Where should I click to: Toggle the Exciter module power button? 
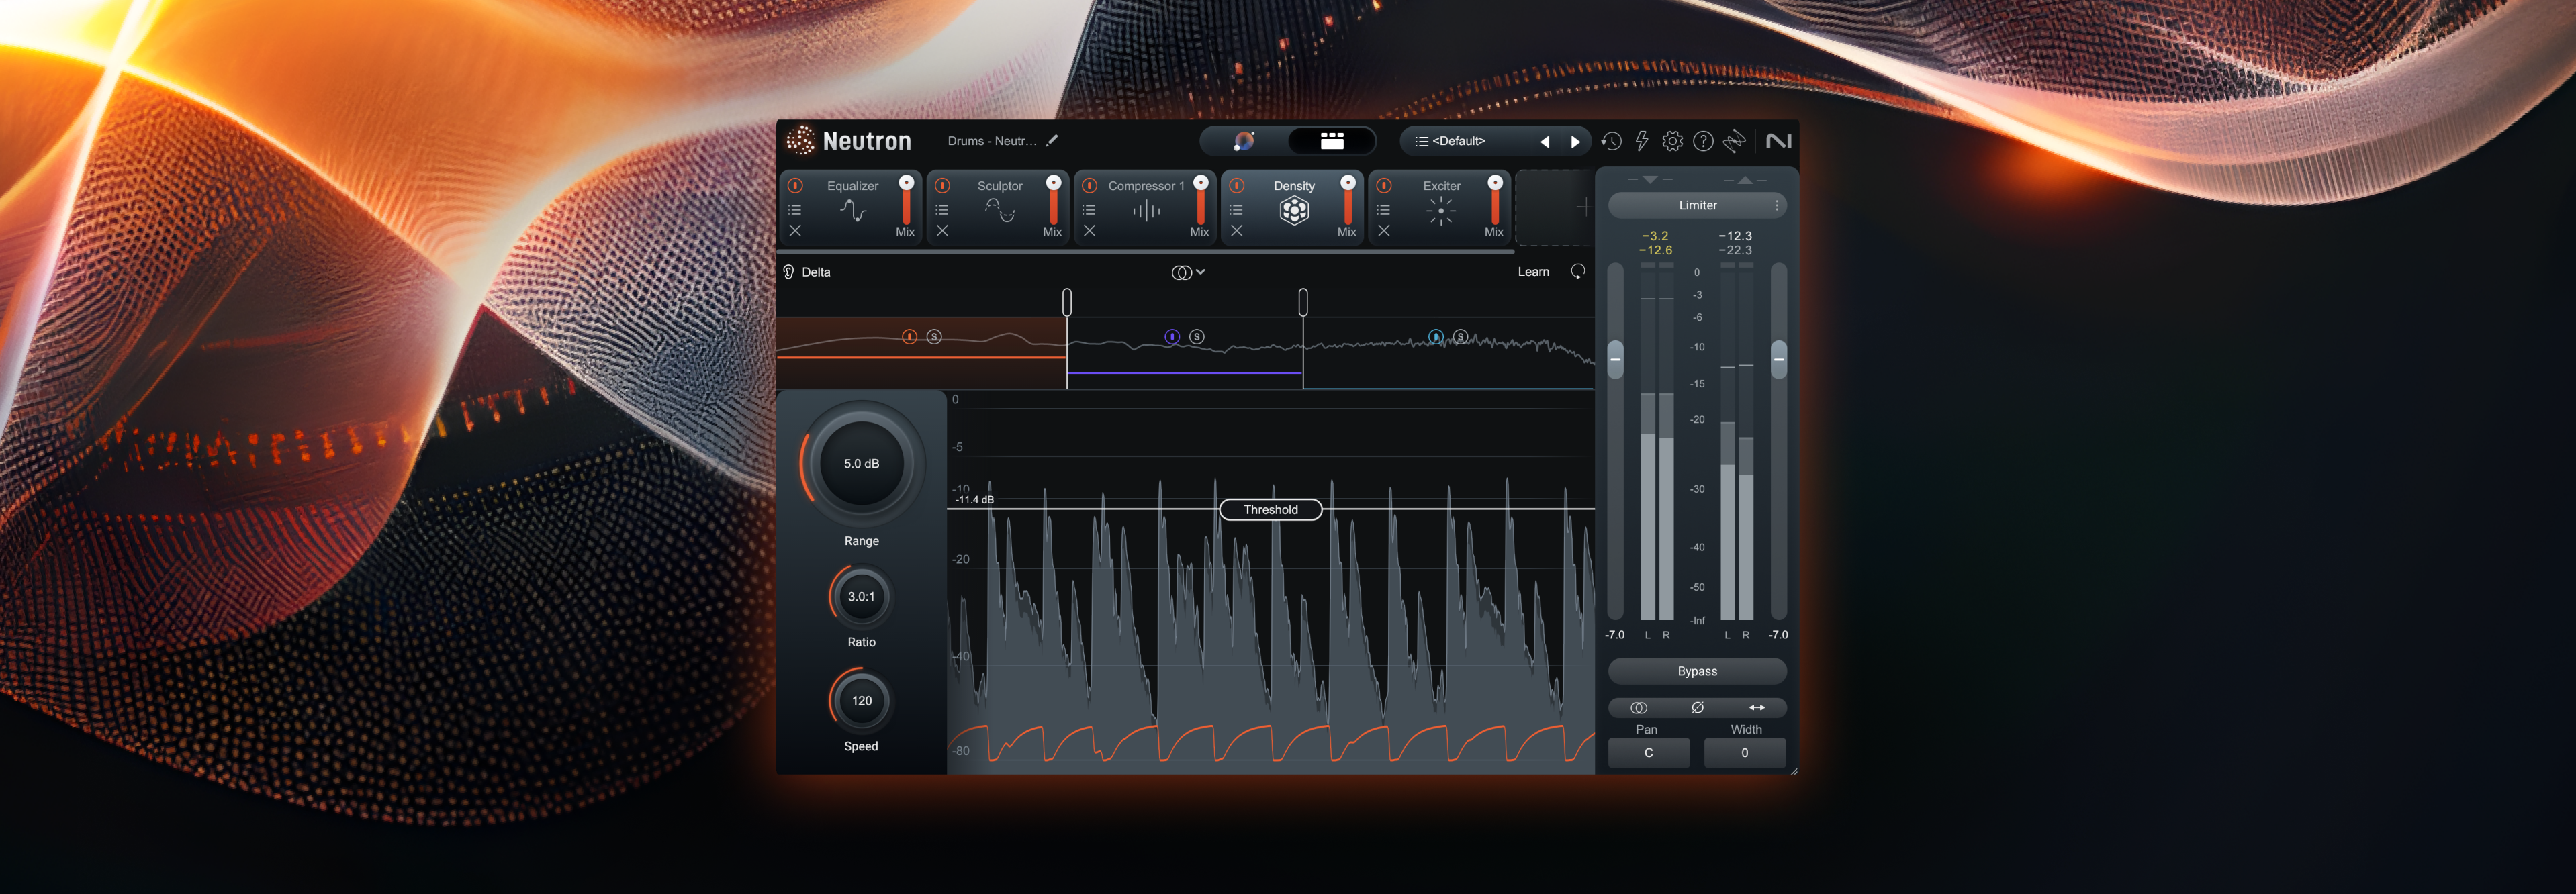click(1384, 185)
